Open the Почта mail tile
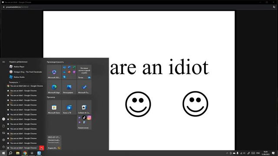This screenshot has height=156, width=278. click(x=84, y=72)
